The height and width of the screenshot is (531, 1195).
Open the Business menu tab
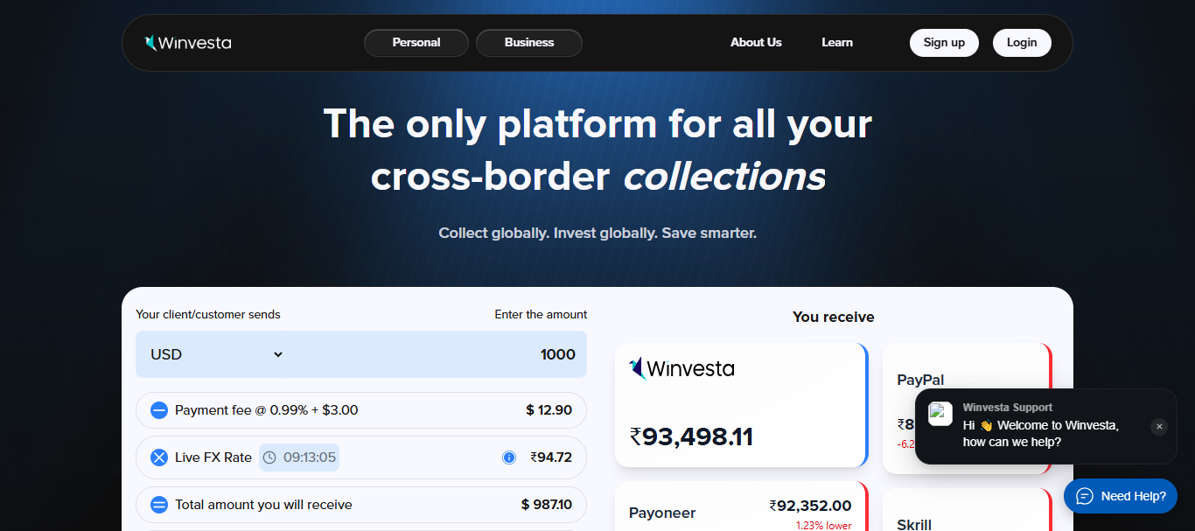point(529,43)
